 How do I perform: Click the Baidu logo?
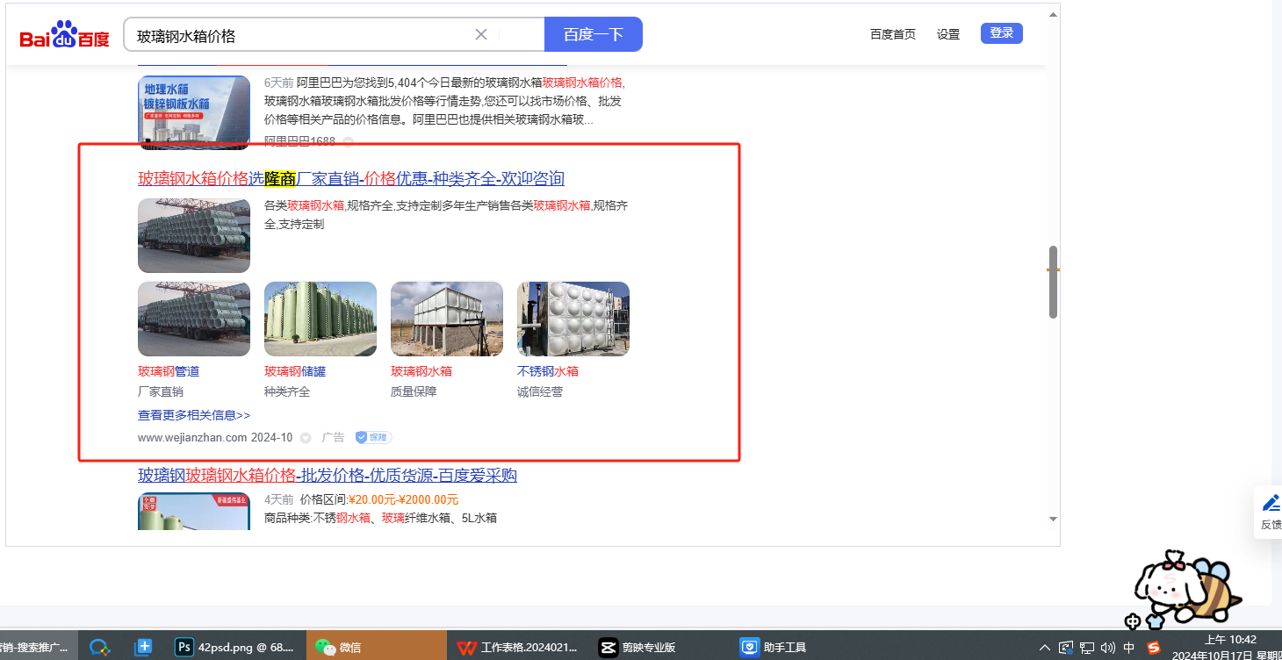tap(65, 35)
